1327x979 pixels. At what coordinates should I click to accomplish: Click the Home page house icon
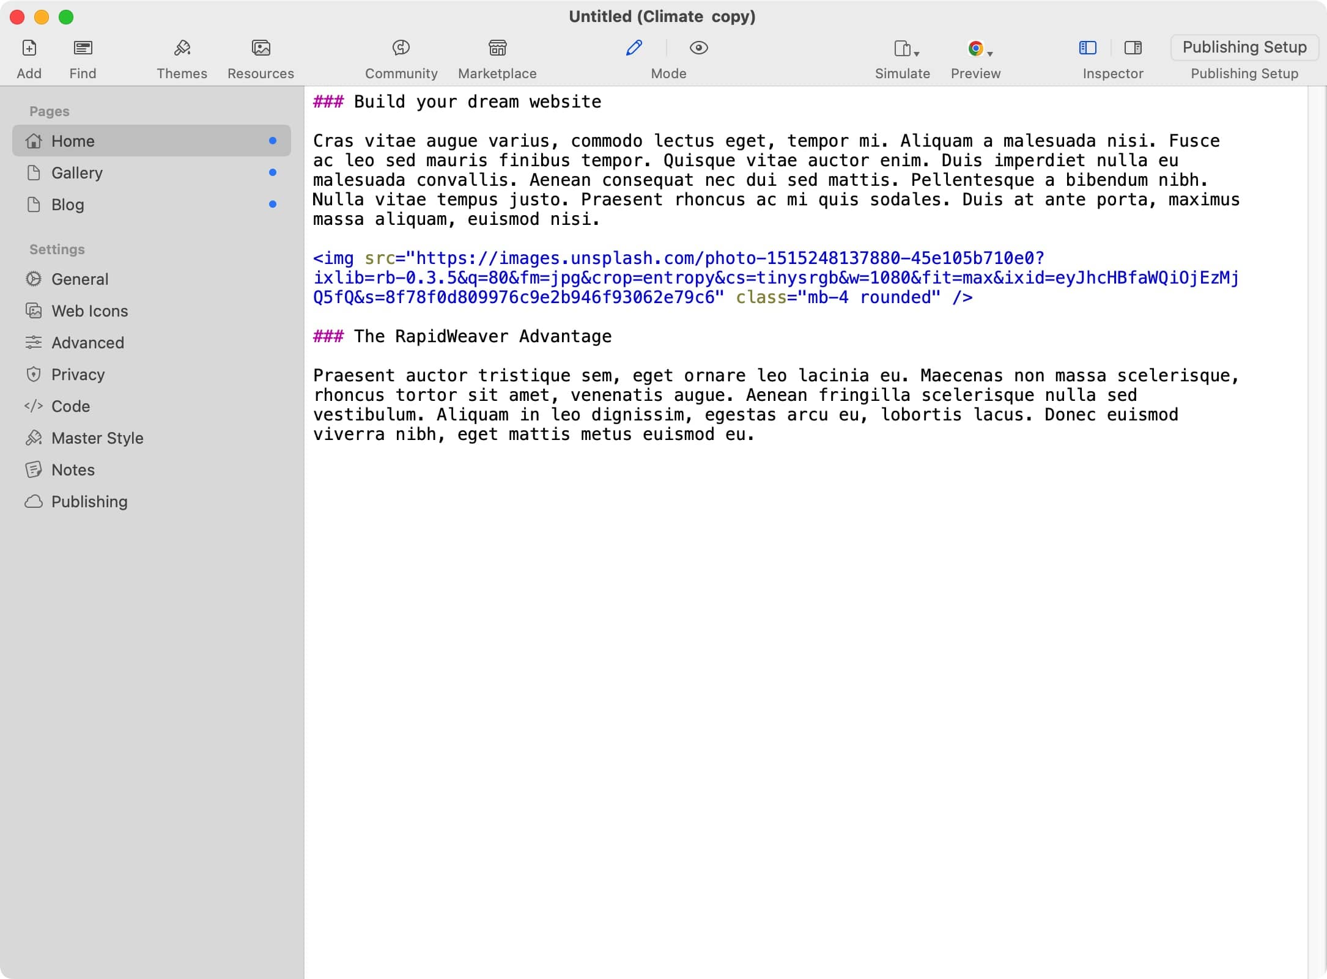coord(34,141)
